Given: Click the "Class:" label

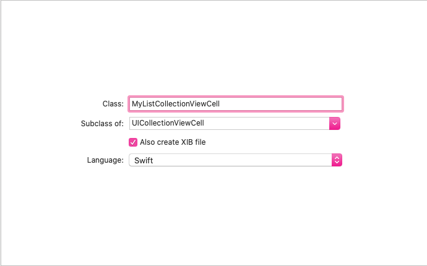Looking at the screenshot, I should pos(113,104).
